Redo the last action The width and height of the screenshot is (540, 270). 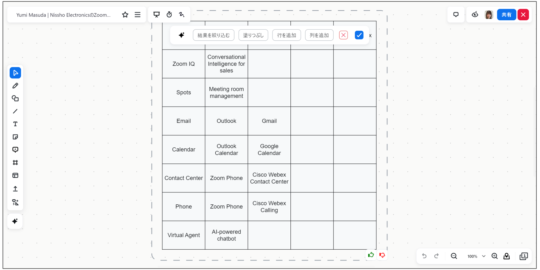tap(436, 256)
